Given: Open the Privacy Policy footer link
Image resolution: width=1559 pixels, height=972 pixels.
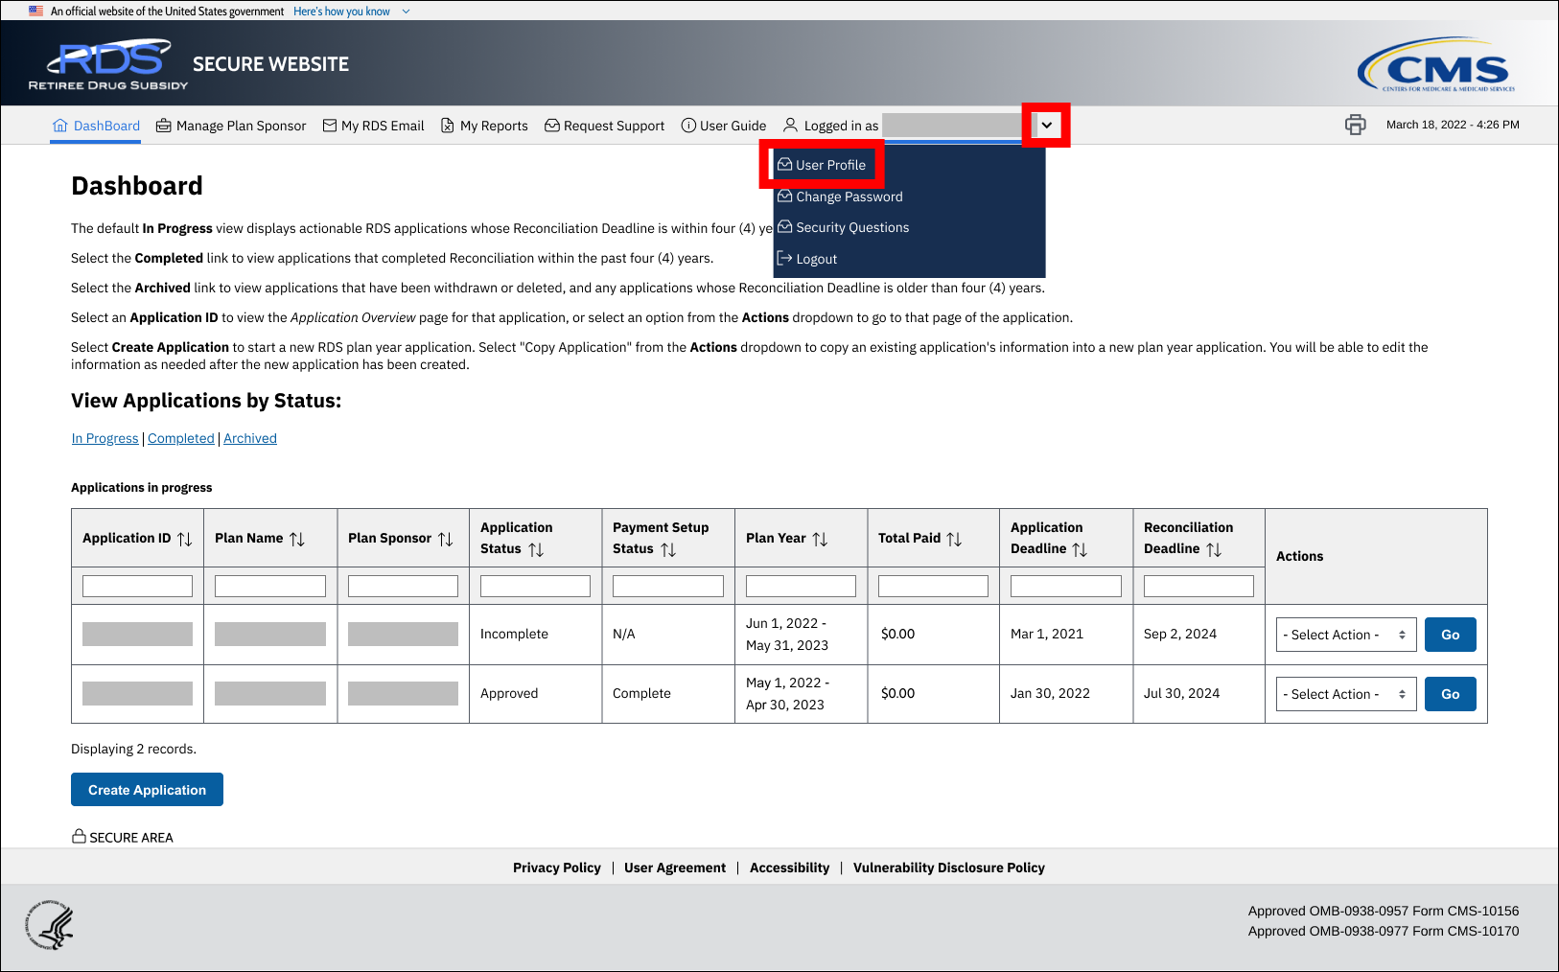Looking at the screenshot, I should [556, 868].
